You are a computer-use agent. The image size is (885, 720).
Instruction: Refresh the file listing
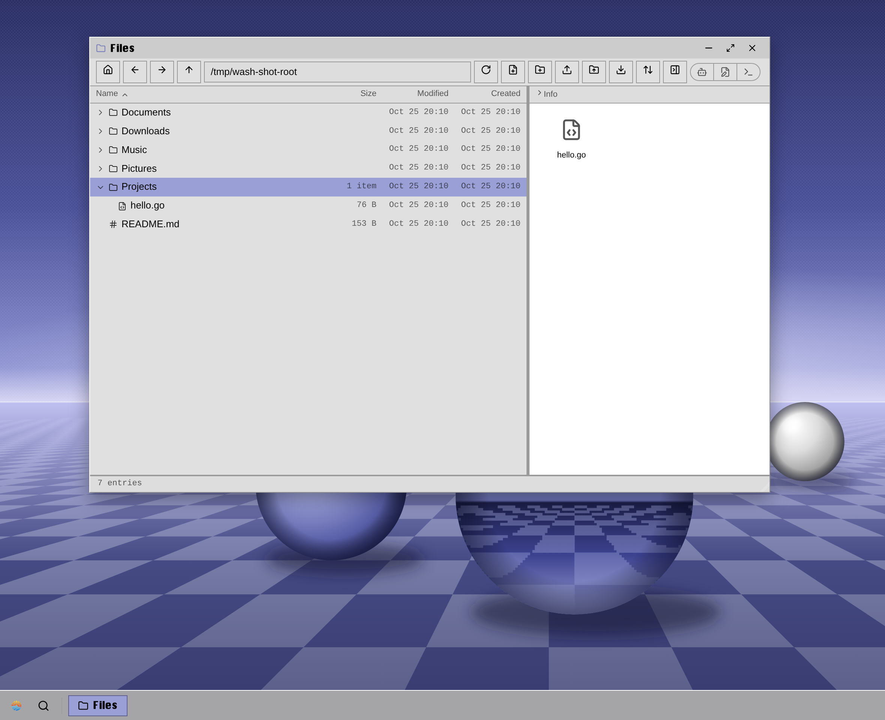[486, 72]
